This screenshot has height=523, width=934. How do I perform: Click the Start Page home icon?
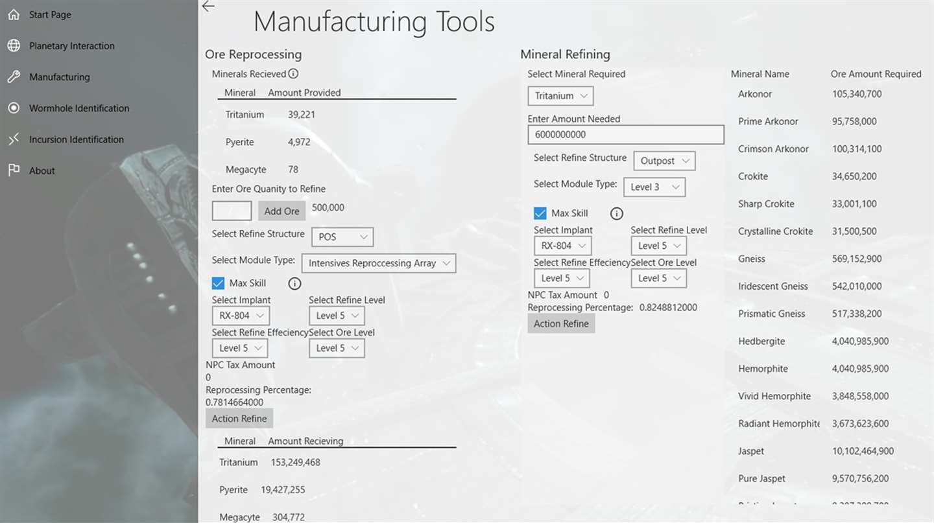coord(14,14)
